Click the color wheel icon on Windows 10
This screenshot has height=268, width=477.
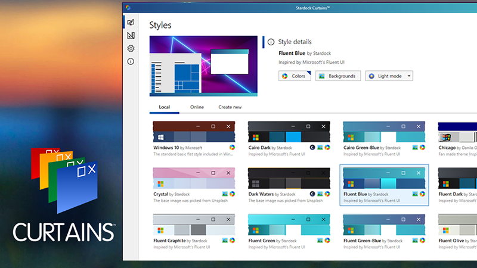[232, 147]
